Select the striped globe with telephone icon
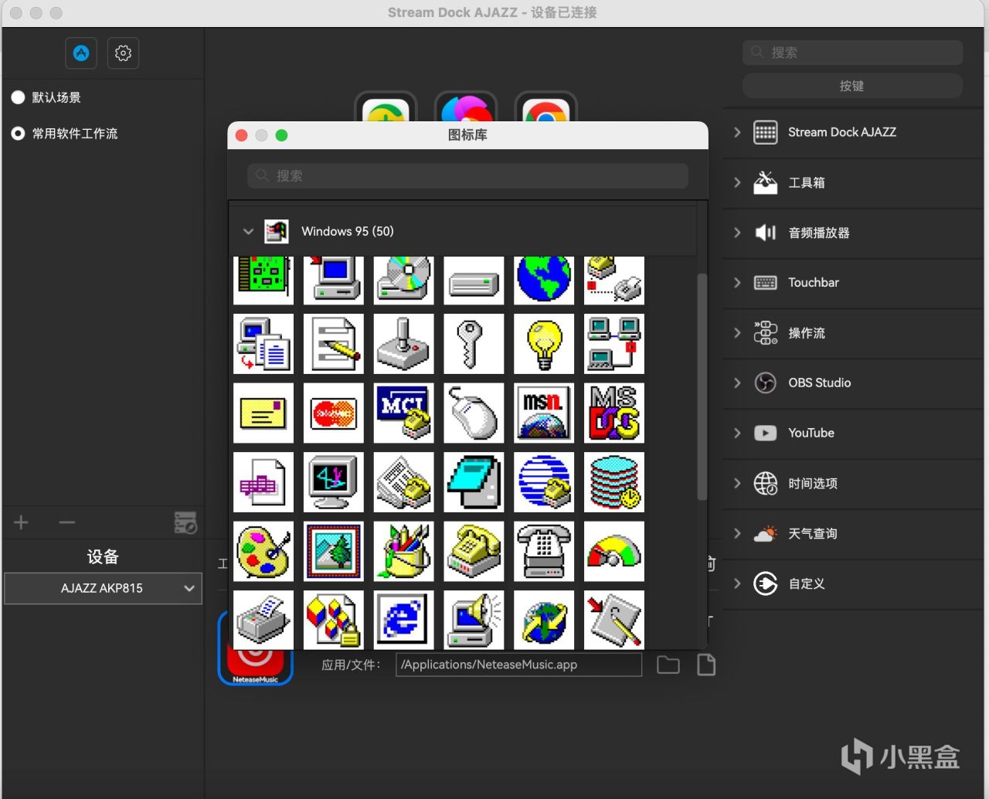 (x=544, y=483)
